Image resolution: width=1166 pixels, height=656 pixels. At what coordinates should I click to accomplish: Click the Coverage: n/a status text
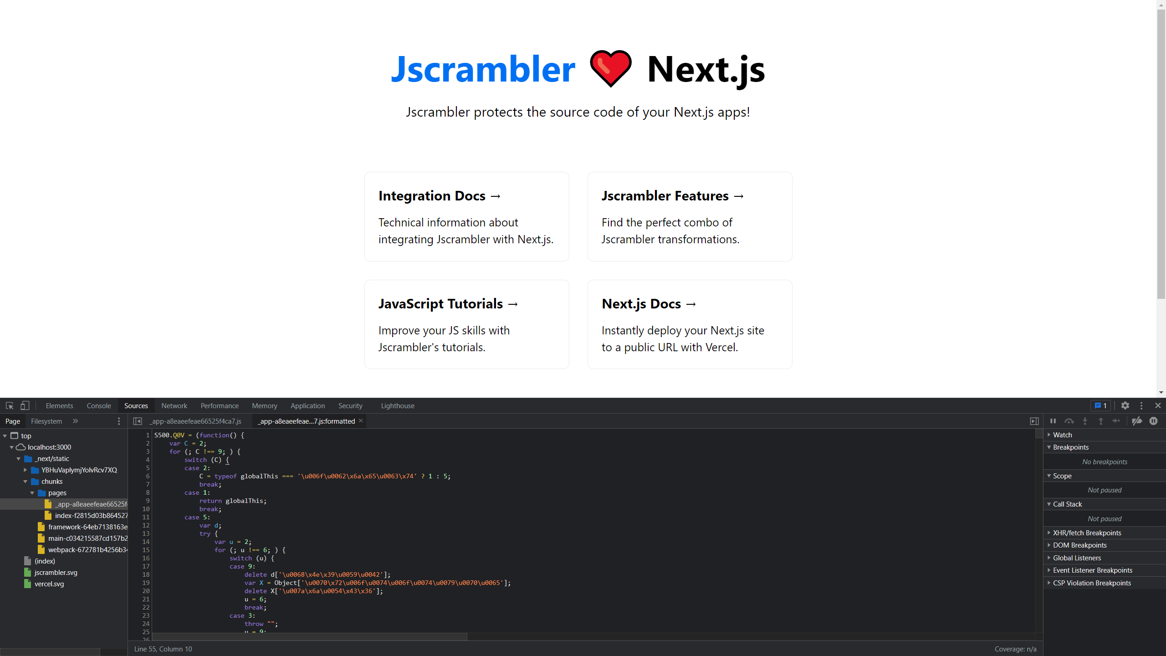[1015, 649]
